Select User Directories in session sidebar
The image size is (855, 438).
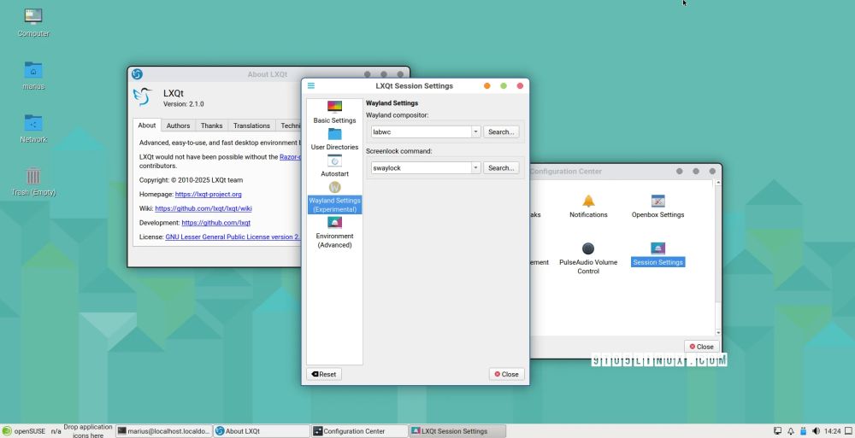(334, 139)
